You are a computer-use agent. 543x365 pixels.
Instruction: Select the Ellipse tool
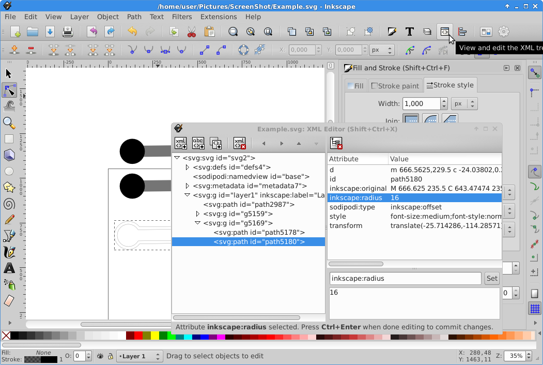(9, 171)
